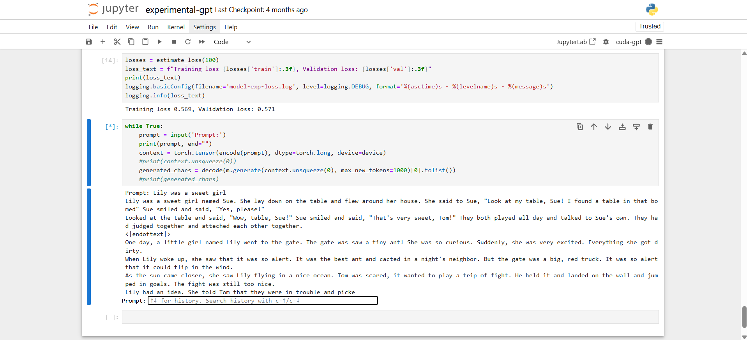Duplicate the active cell
The width and height of the screenshot is (747, 340).
580,127
